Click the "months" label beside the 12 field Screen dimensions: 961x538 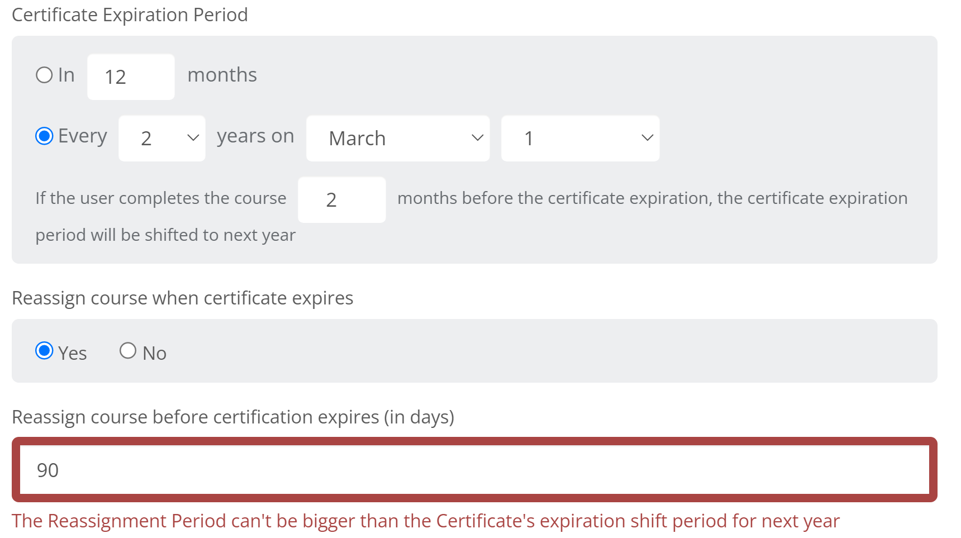222,75
